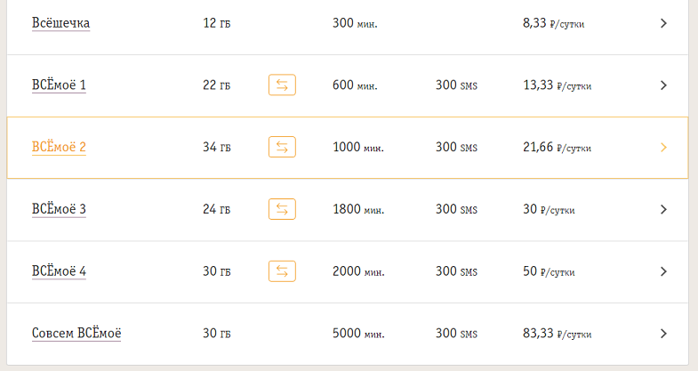Open ВСЁмоё 3 tariff using right arrow
Image resolution: width=698 pixels, height=371 pixels.
663,209
